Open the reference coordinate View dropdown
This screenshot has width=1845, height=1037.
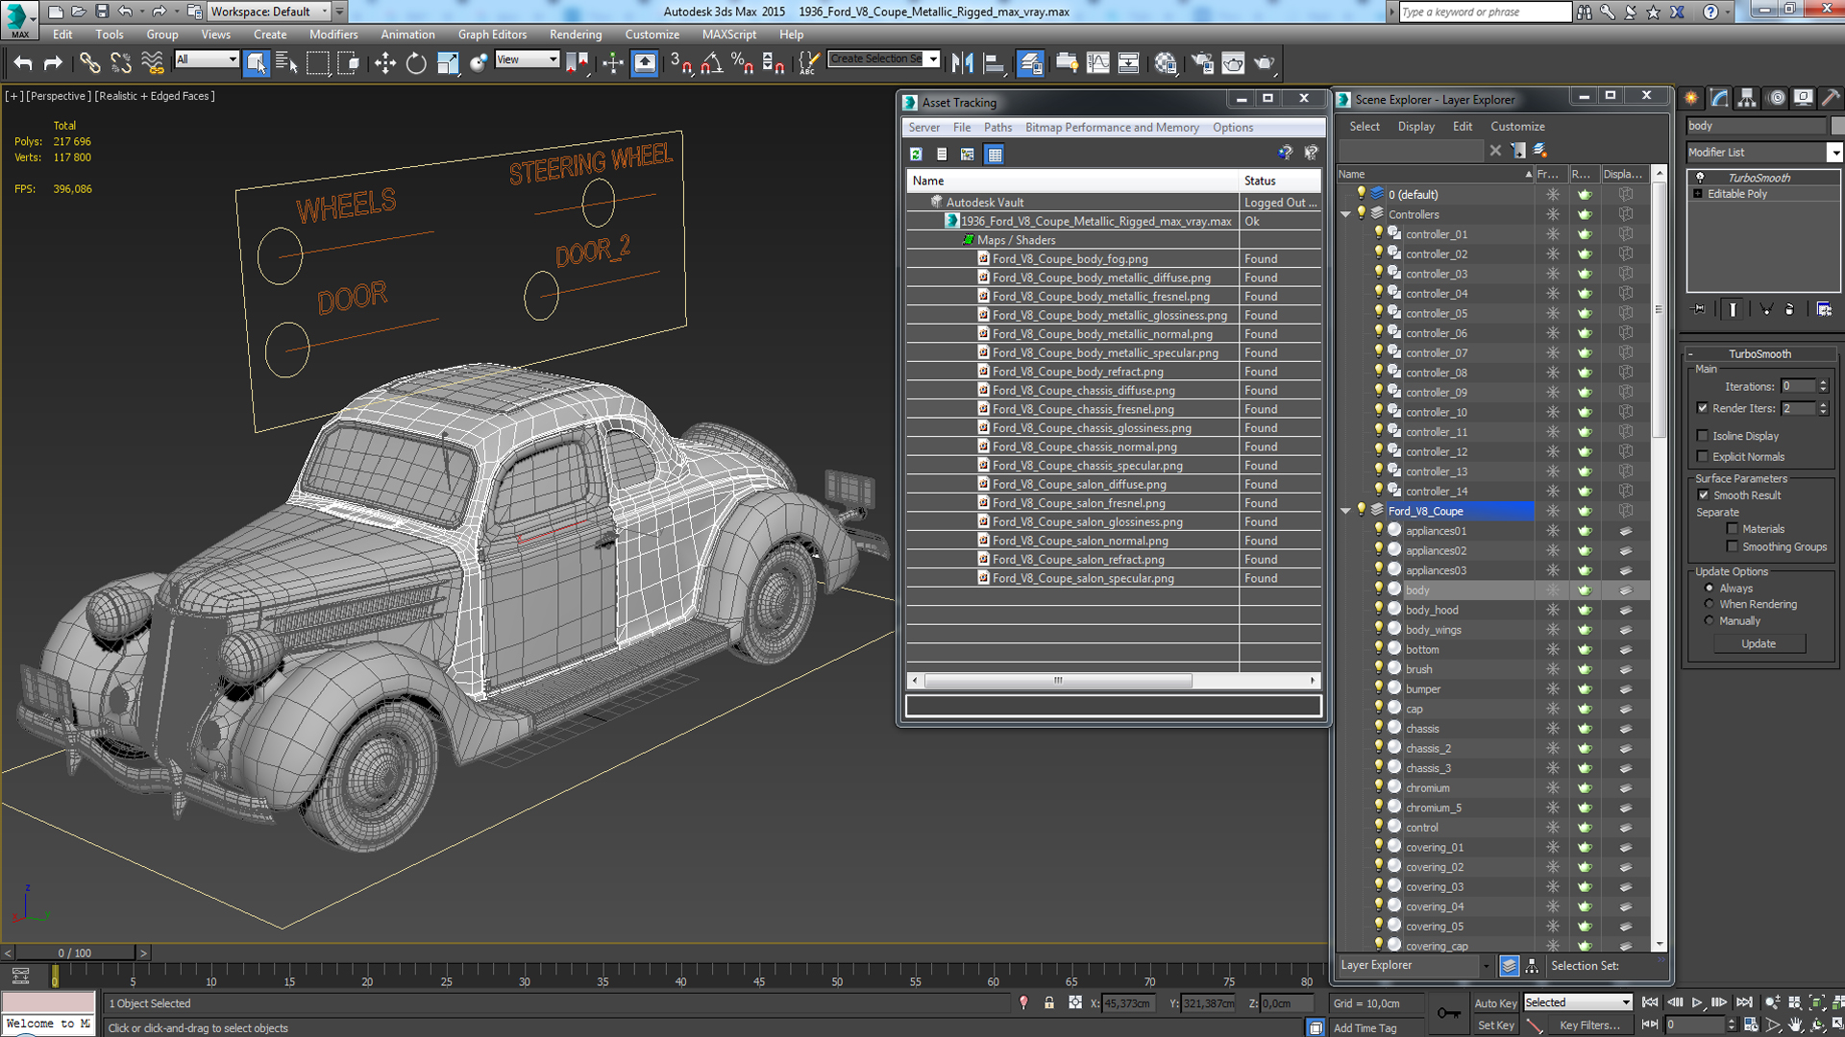pos(527,60)
